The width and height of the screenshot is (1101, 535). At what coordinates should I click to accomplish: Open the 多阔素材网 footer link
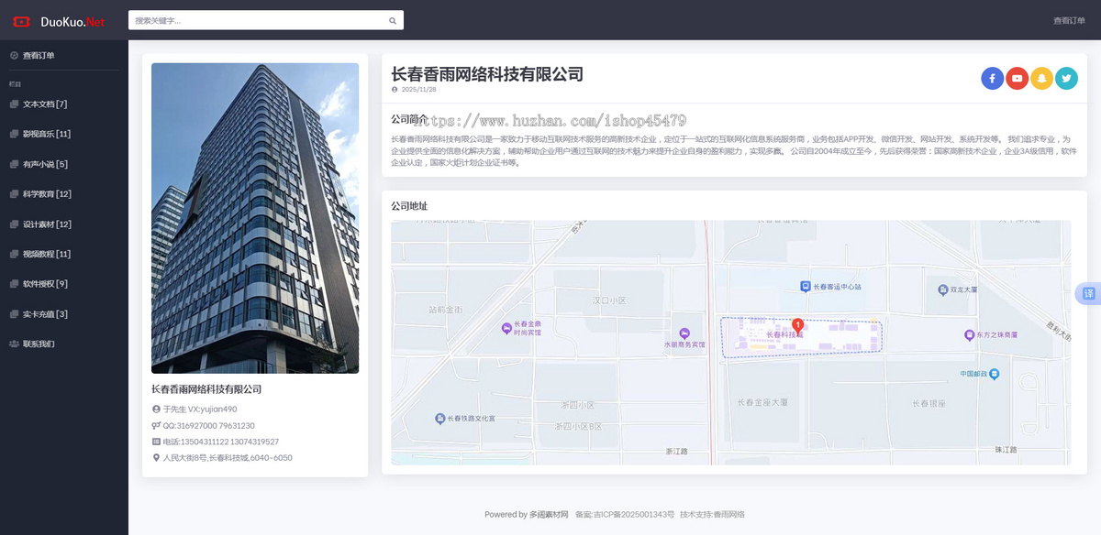pyautogui.click(x=549, y=515)
